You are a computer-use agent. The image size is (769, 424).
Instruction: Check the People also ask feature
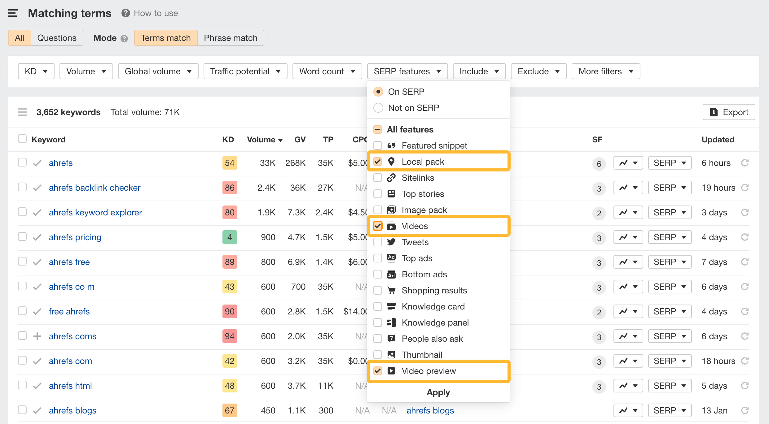click(377, 338)
